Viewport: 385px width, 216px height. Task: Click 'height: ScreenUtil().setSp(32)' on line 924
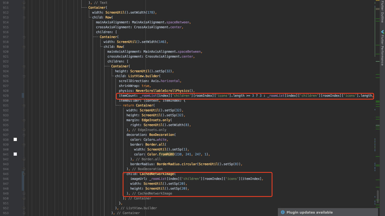tap(144, 71)
